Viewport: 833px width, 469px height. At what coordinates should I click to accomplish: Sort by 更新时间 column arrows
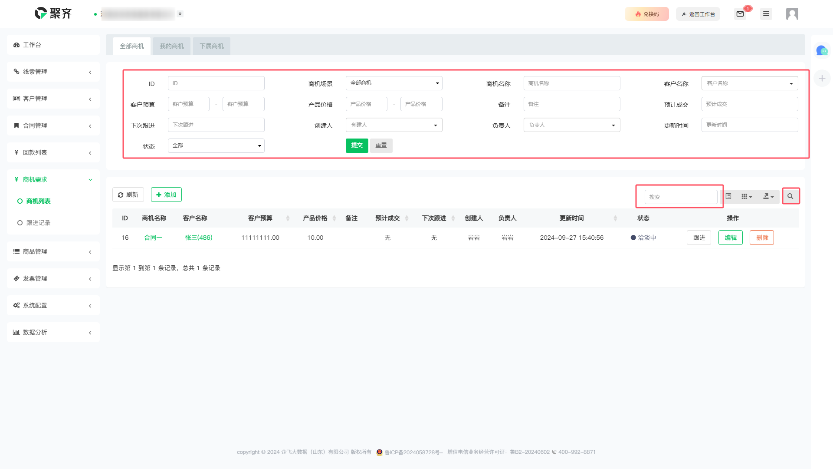[x=615, y=218]
